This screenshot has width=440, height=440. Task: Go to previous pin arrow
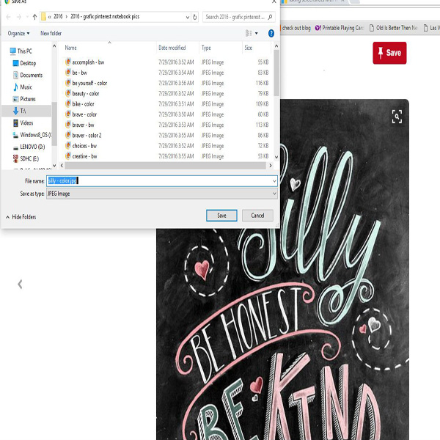pyautogui.click(x=20, y=284)
